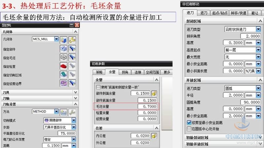Screen dimensions: 264x148
Task: Switch to the 拐角 tab
Action: point(125,72)
